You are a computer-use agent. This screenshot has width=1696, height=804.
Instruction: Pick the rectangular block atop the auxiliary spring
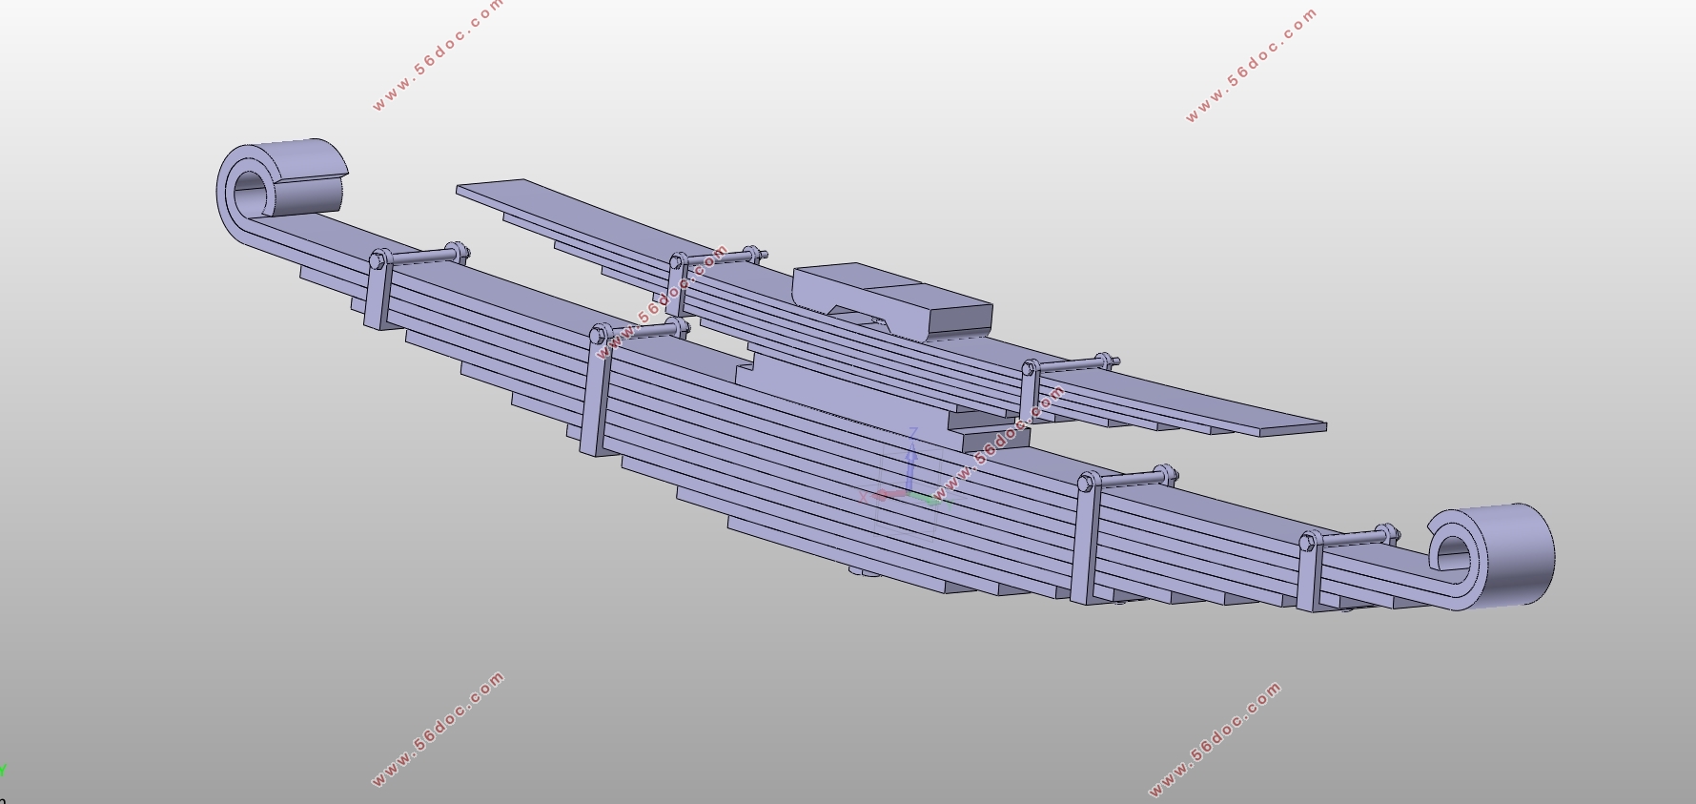tap(892, 300)
